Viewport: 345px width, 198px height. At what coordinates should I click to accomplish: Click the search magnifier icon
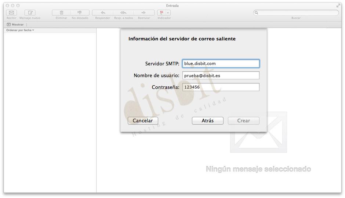point(257,12)
